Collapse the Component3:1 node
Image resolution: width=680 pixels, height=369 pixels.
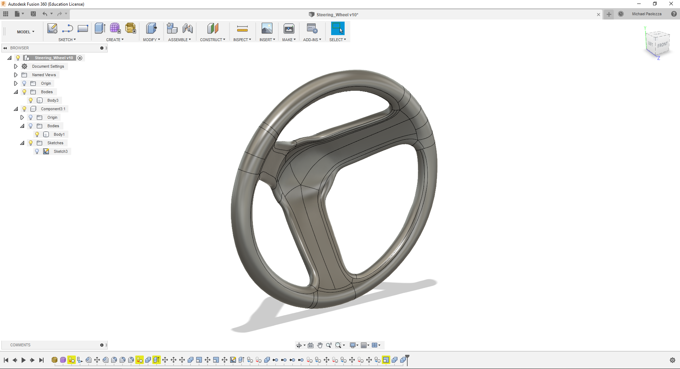(16, 109)
